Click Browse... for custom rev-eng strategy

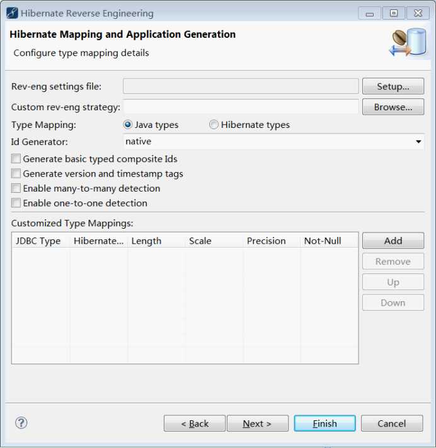click(x=393, y=107)
